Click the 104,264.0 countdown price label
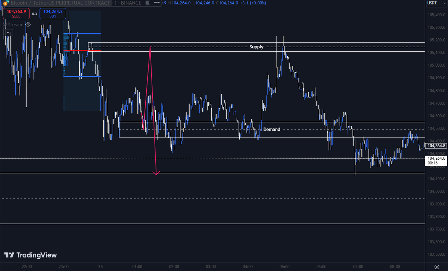 [x=436, y=160]
